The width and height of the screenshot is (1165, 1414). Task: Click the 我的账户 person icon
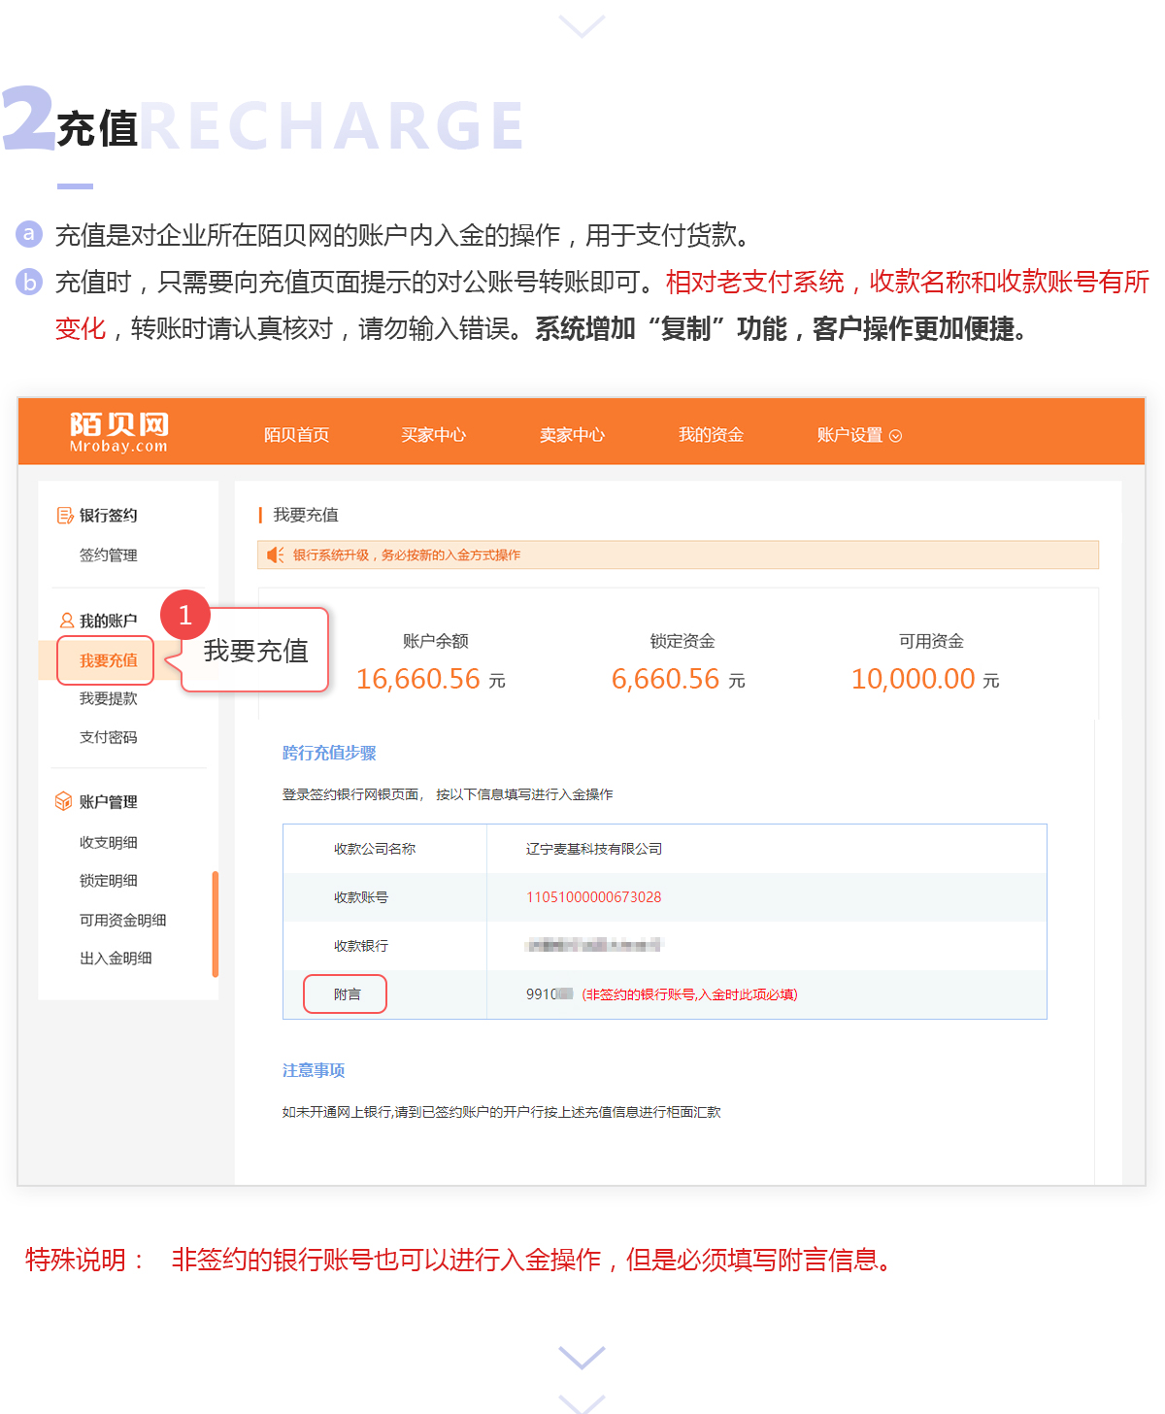tap(66, 621)
